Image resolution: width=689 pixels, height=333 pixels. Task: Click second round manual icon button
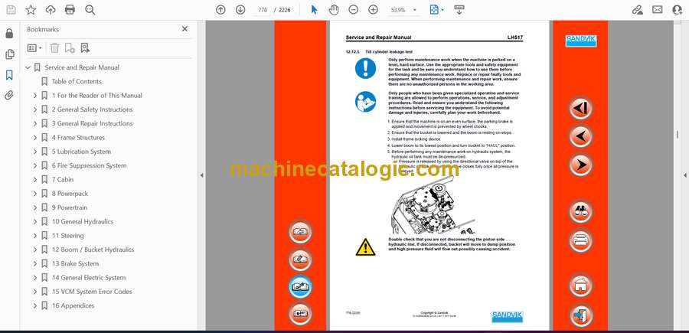[301, 260]
